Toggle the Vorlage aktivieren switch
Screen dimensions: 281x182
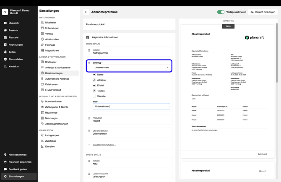[x=221, y=12]
